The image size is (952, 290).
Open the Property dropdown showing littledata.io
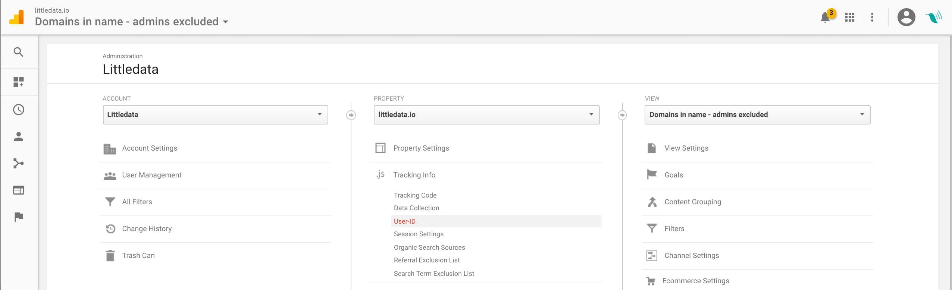click(x=487, y=115)
